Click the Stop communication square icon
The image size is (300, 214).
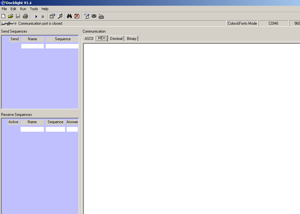tap(43, 17)
